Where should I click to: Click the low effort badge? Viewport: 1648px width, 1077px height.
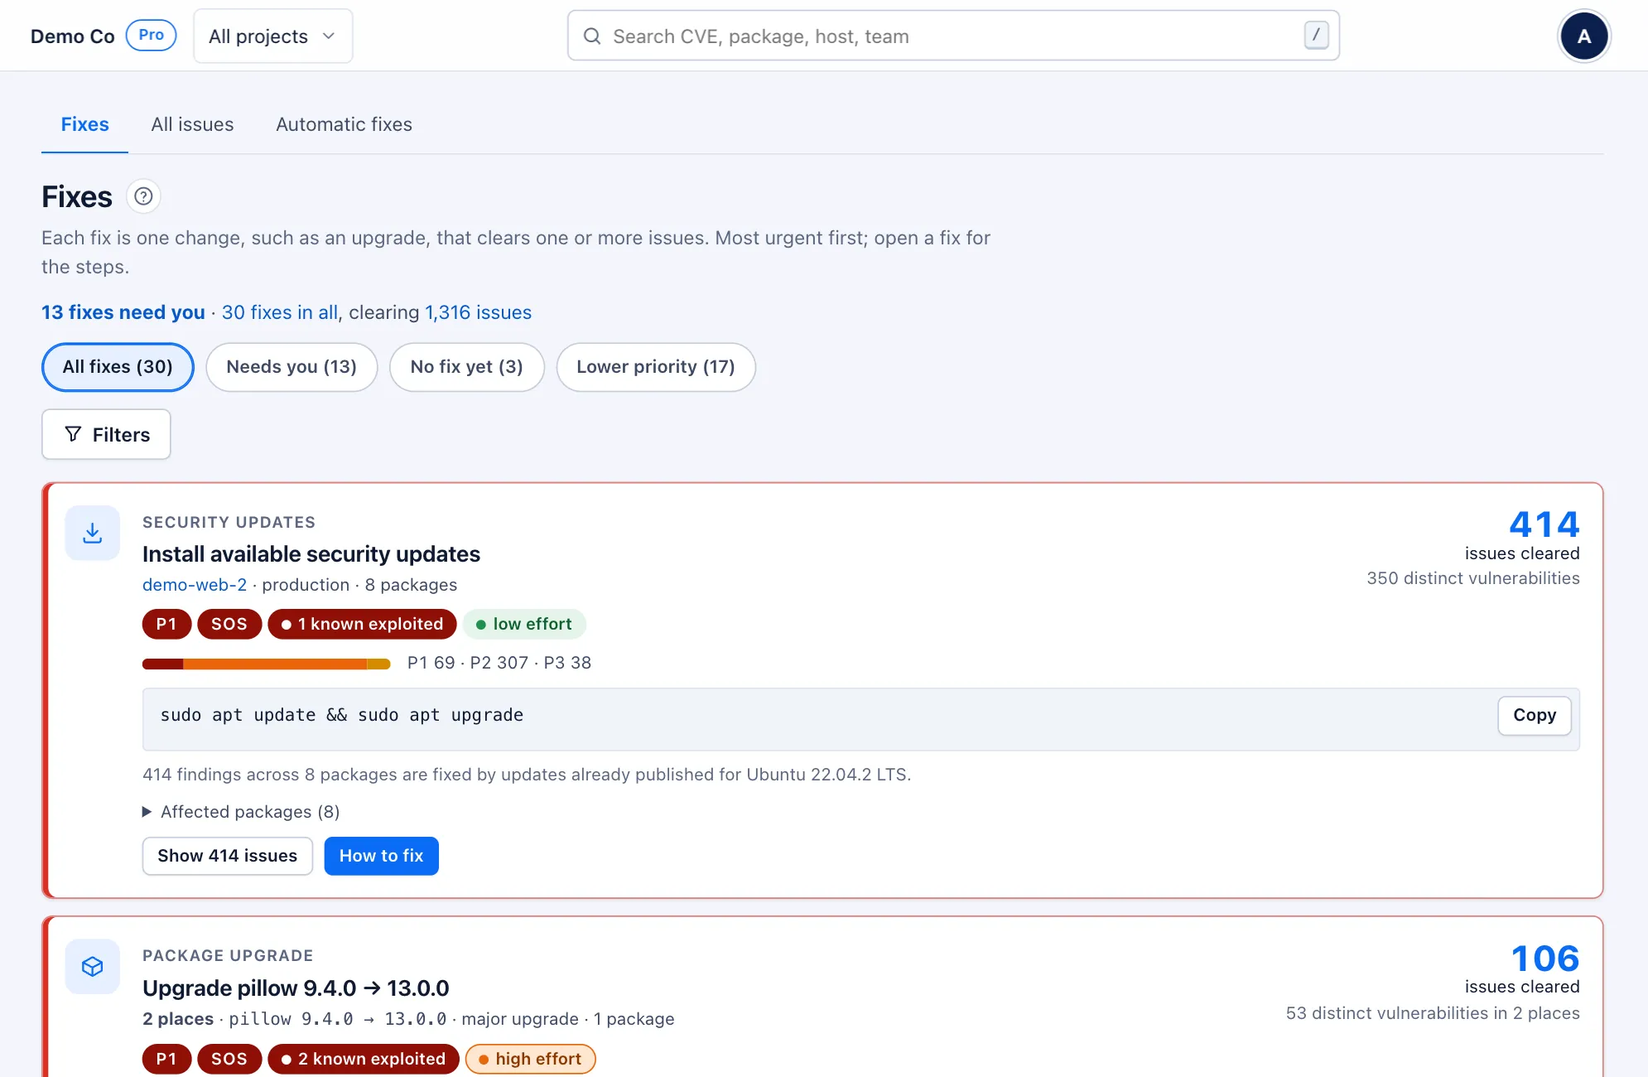click(x=524, y=624)
